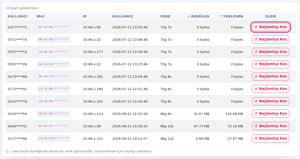This screenshot has height=159, width=300.
Task: Click MAC badge 6F:2D:B5:**:**:**
Action: (x=54, y=27)
